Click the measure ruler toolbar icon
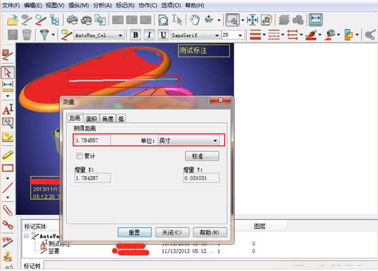Screen dimensions: 378x271 tap(316, 20)
